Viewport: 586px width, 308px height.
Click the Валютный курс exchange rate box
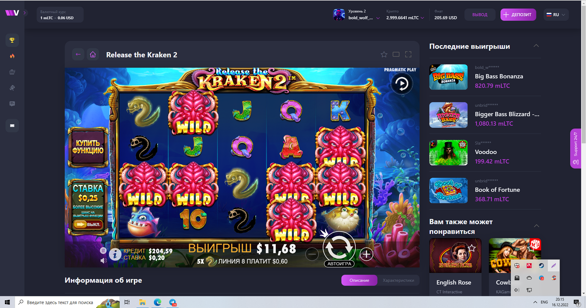pos(60,14)
